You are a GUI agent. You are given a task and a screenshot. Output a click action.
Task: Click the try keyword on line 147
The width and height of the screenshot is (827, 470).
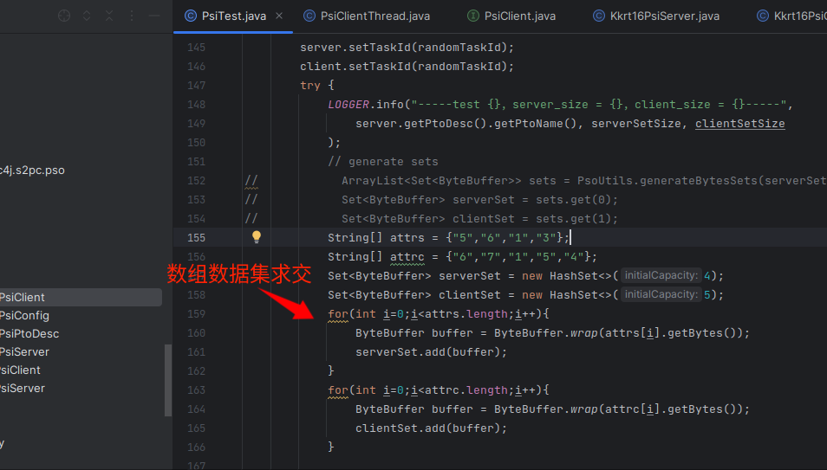[310, 86]
